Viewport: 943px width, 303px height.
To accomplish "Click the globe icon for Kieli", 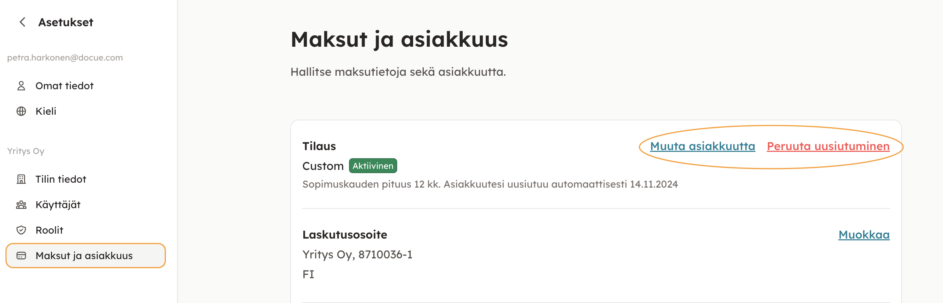I will pyautogui.click(x=21, y=111).
